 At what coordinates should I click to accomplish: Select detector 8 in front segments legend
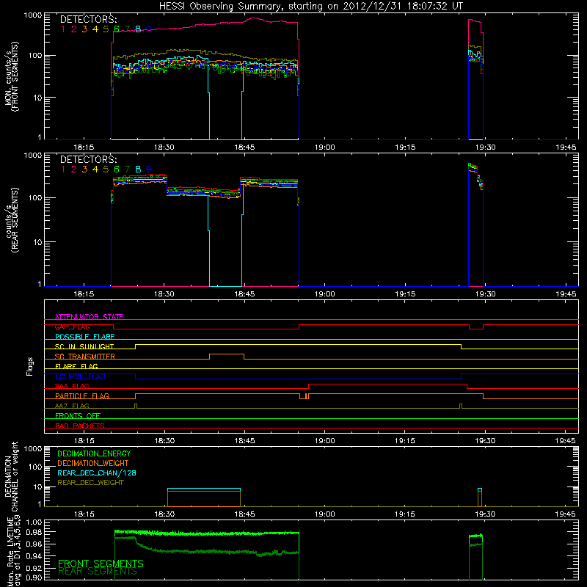click(138, 29)
